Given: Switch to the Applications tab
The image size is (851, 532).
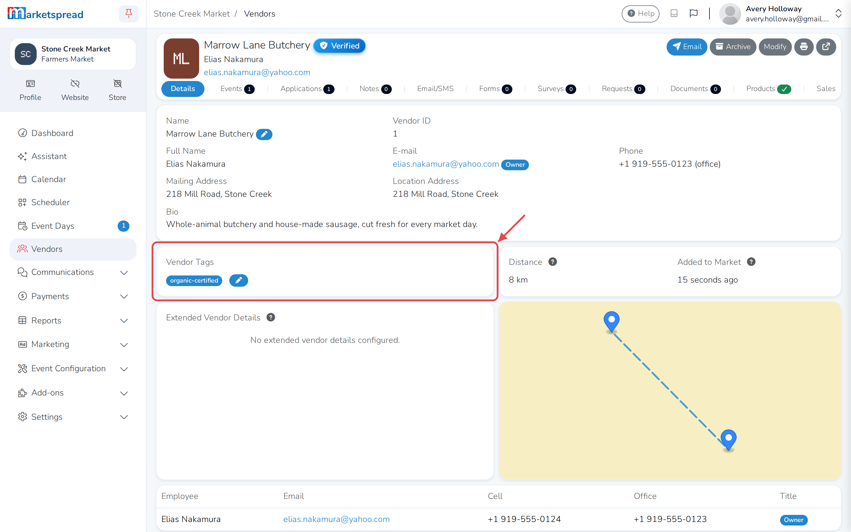Looking at the screenshot, I should tap(307, 89).
